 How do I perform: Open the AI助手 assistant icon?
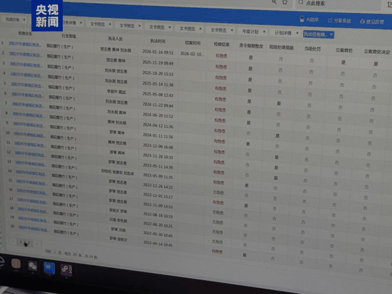(302, 19)
